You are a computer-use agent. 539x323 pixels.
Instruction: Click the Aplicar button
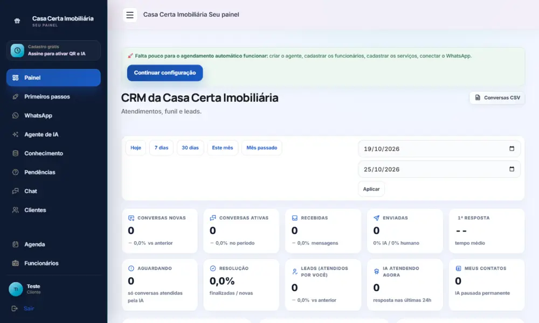371,189
